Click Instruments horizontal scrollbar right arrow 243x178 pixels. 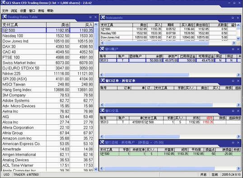click(234, 43)
